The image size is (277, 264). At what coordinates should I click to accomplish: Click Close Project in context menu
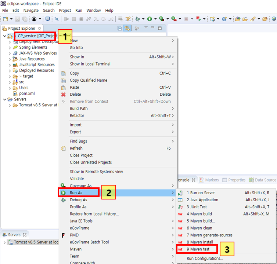point(118,155)
